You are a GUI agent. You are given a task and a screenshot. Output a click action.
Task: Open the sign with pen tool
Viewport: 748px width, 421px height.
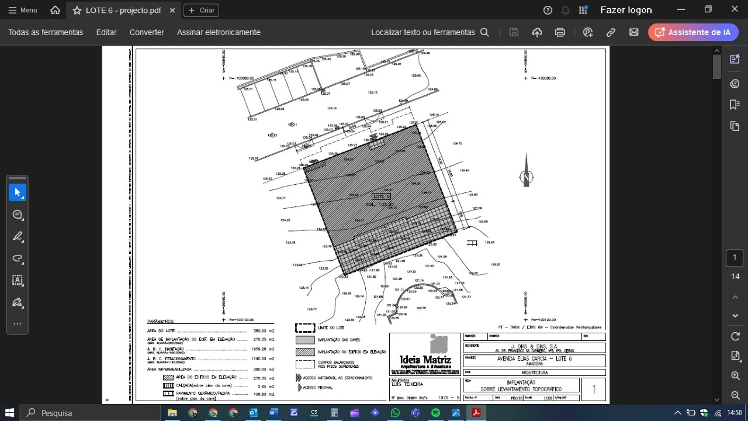18,302
